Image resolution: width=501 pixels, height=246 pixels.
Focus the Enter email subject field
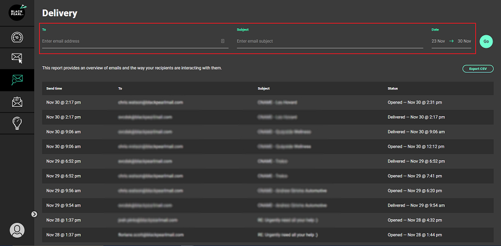point(329,41)
